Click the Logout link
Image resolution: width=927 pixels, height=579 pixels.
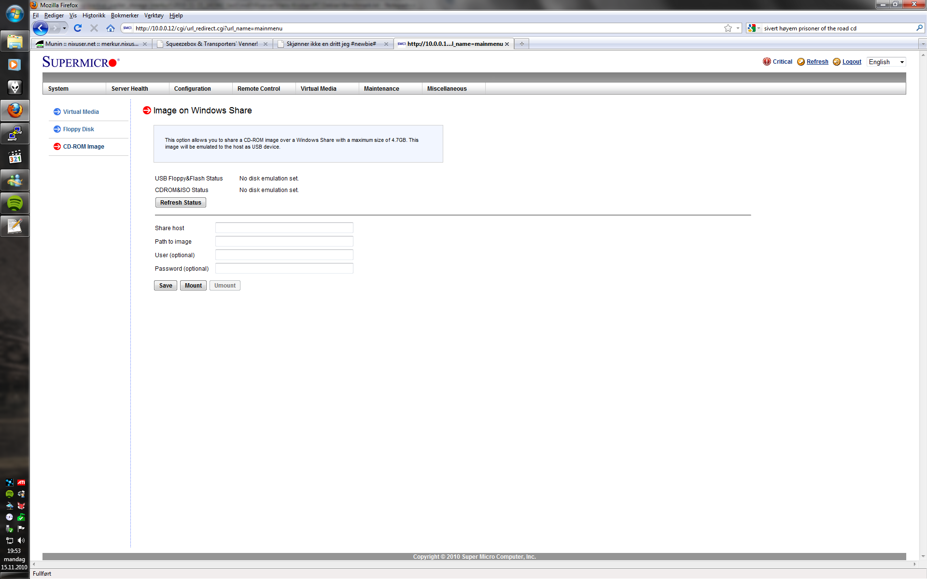[852, 62]
